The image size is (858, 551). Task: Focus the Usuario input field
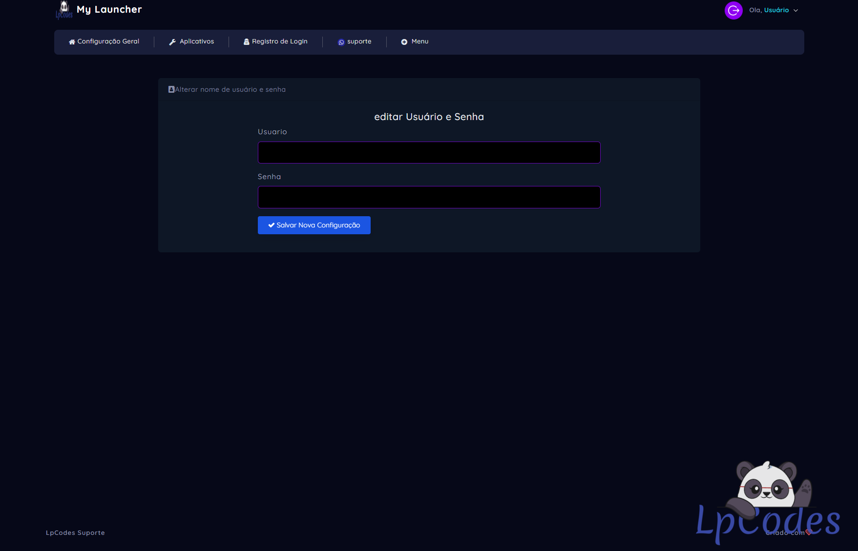(429, 152)
